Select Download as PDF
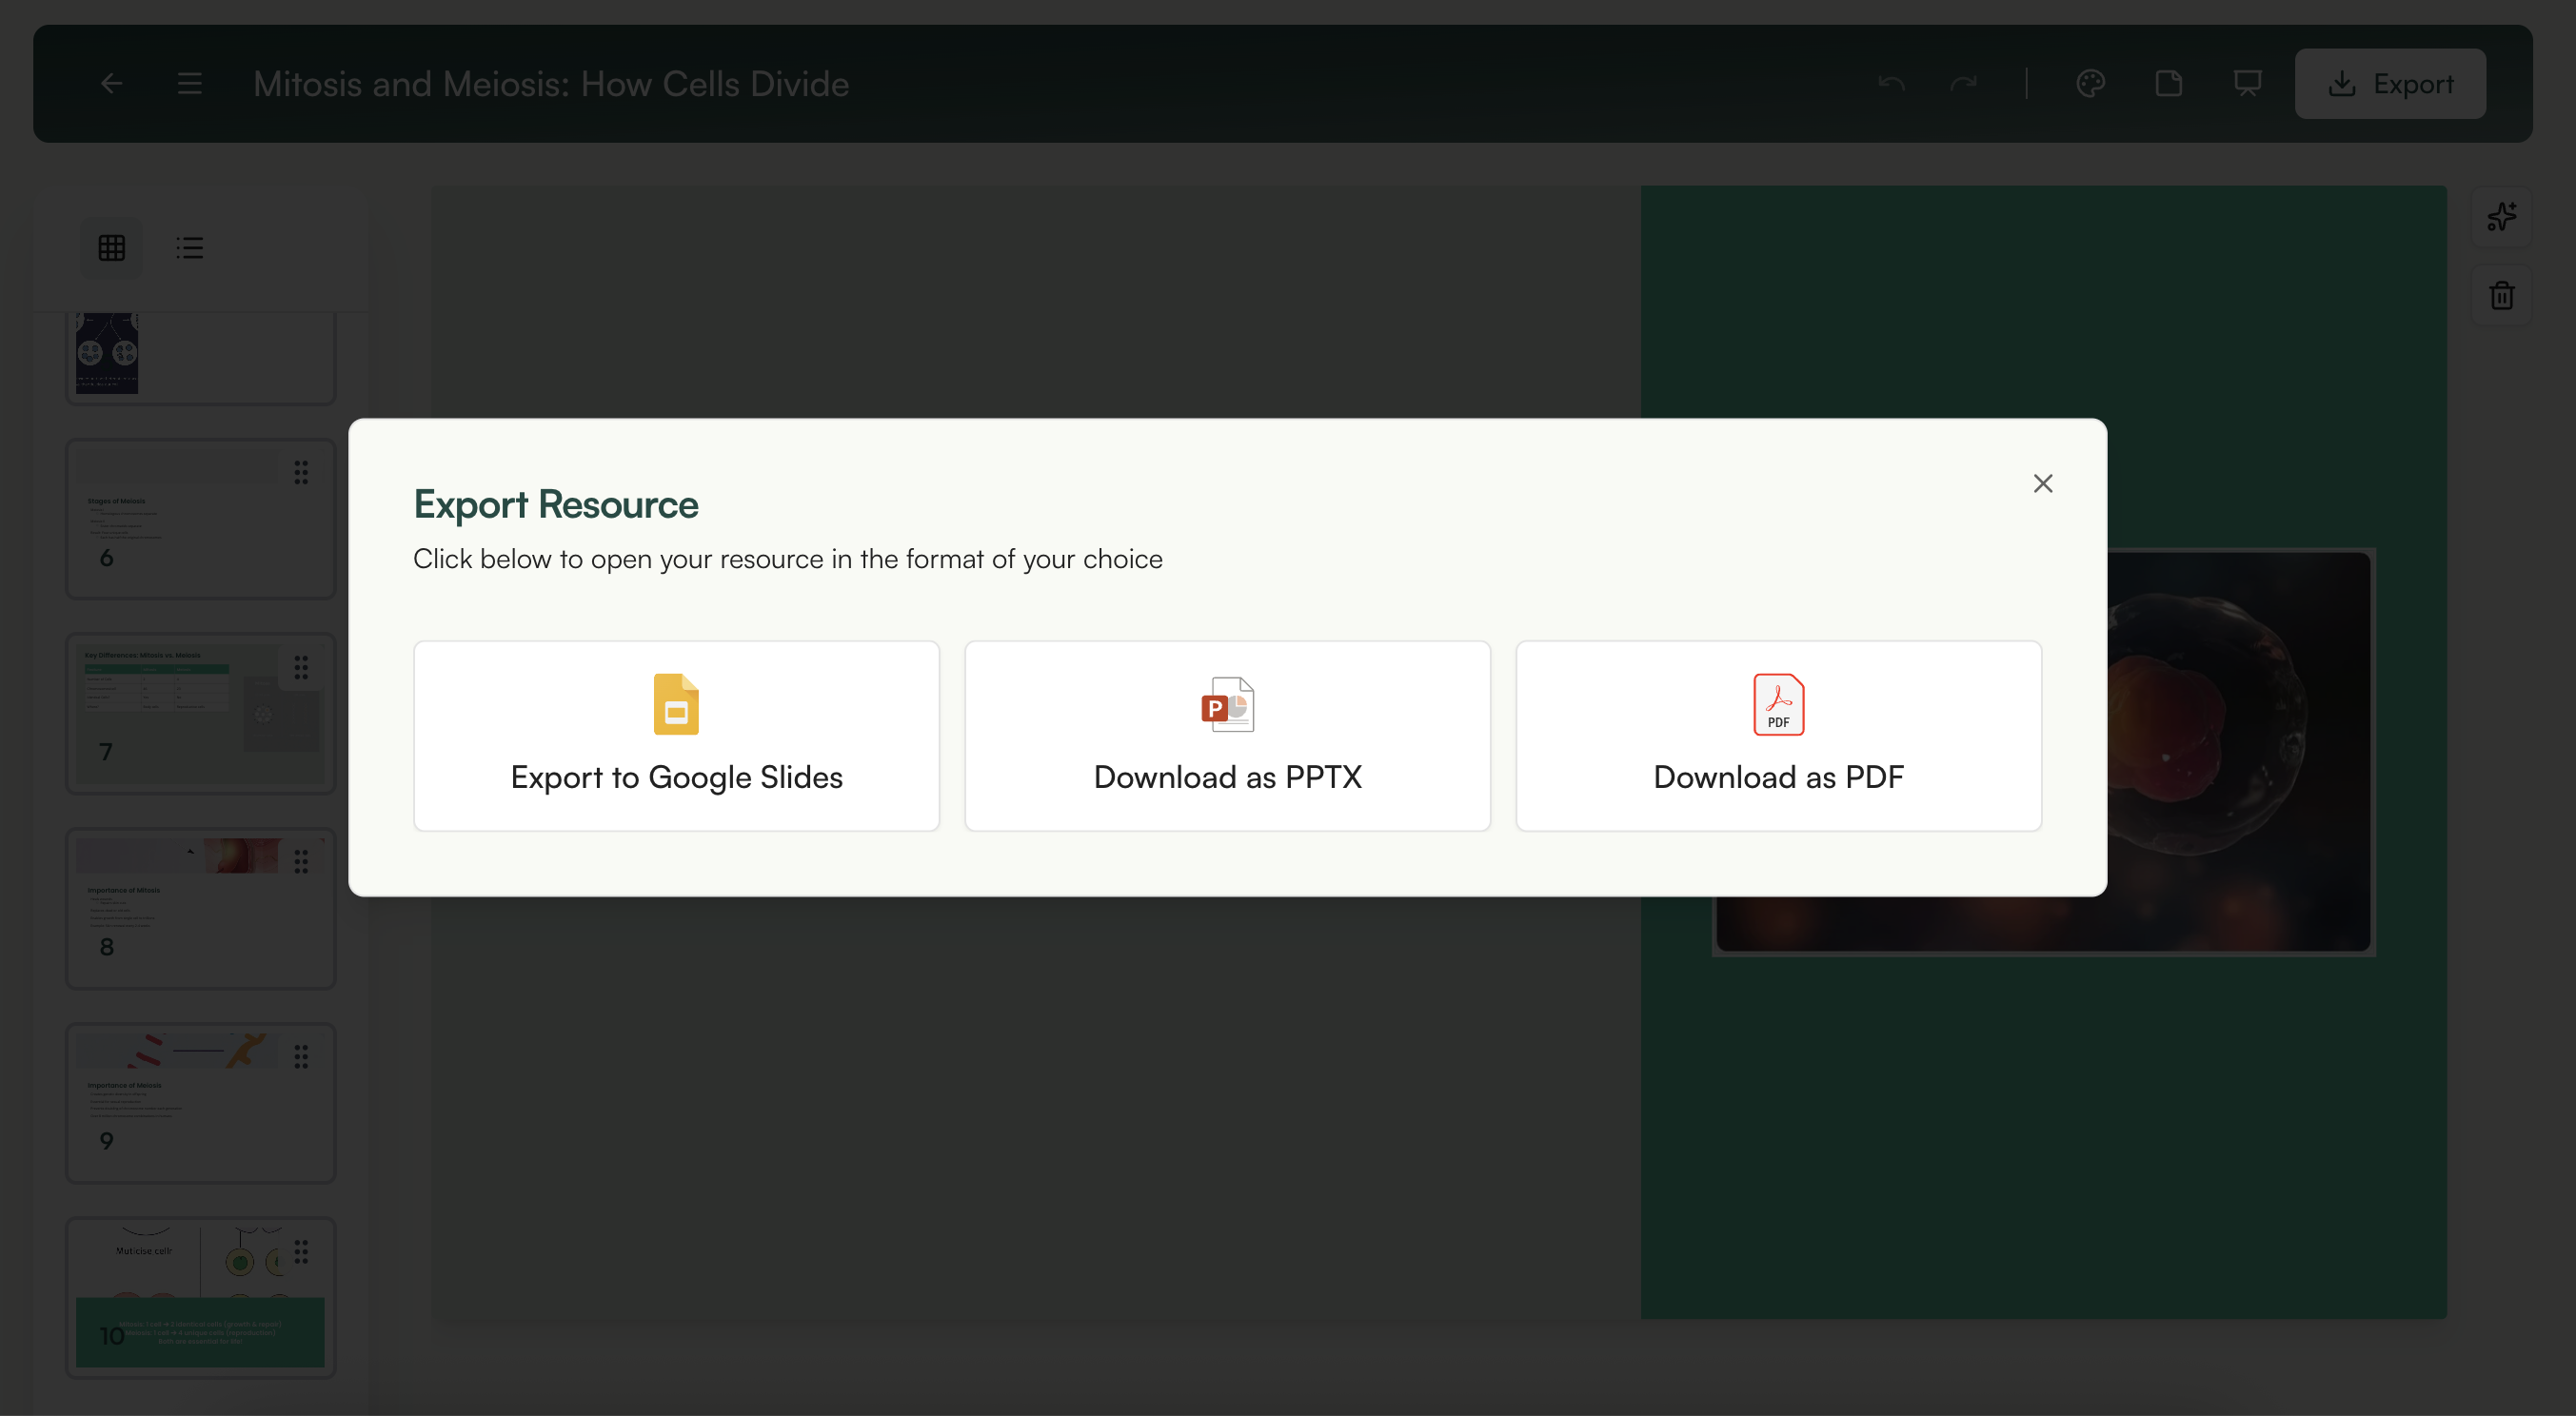The width and height of the screenshot is (2576, 1416). click(x=1779, y=736)
